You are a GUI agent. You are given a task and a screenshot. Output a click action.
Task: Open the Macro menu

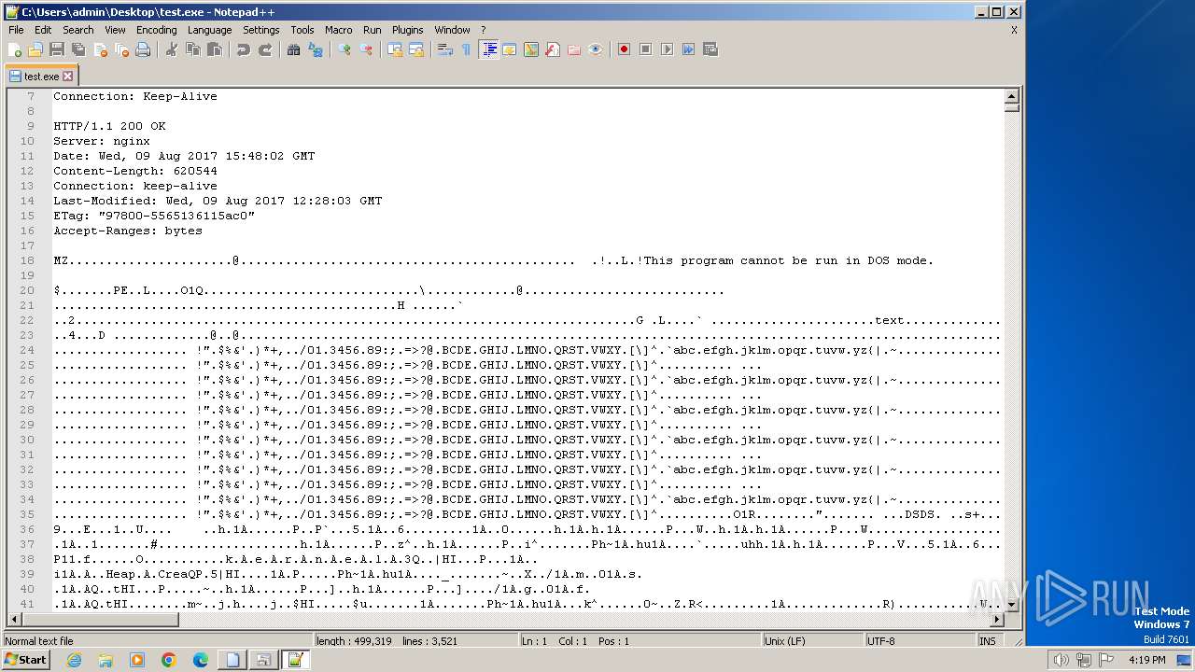338,30
